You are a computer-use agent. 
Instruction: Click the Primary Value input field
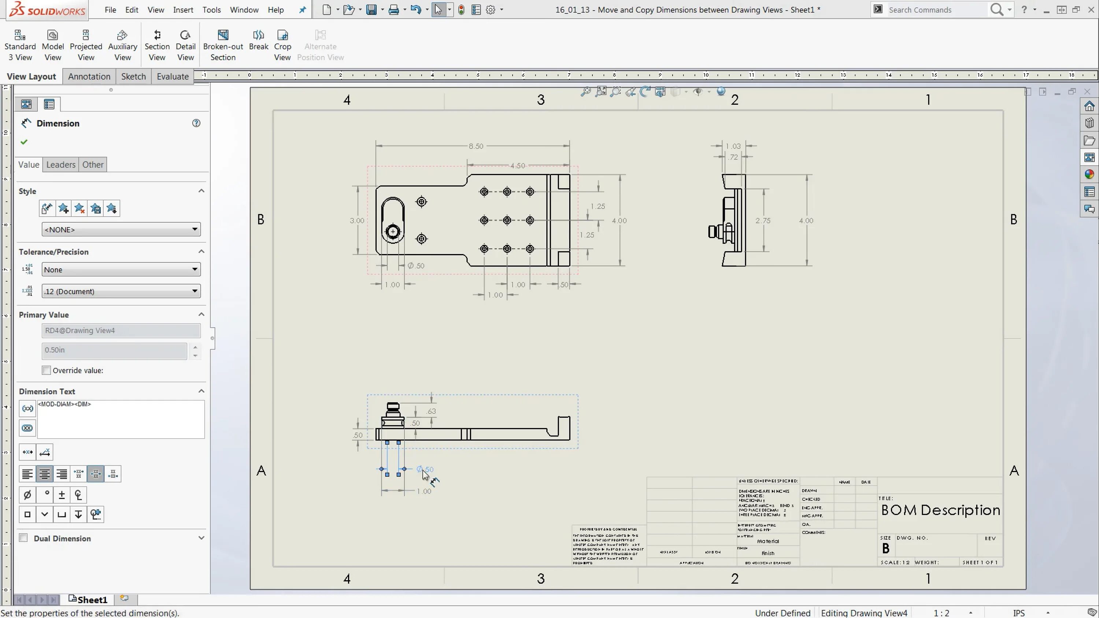115,349
